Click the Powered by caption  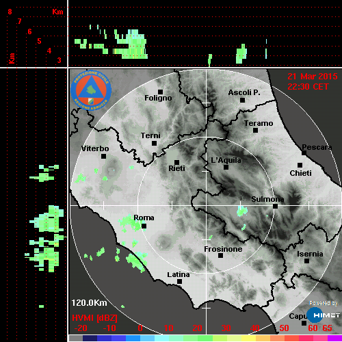[324, 303]
